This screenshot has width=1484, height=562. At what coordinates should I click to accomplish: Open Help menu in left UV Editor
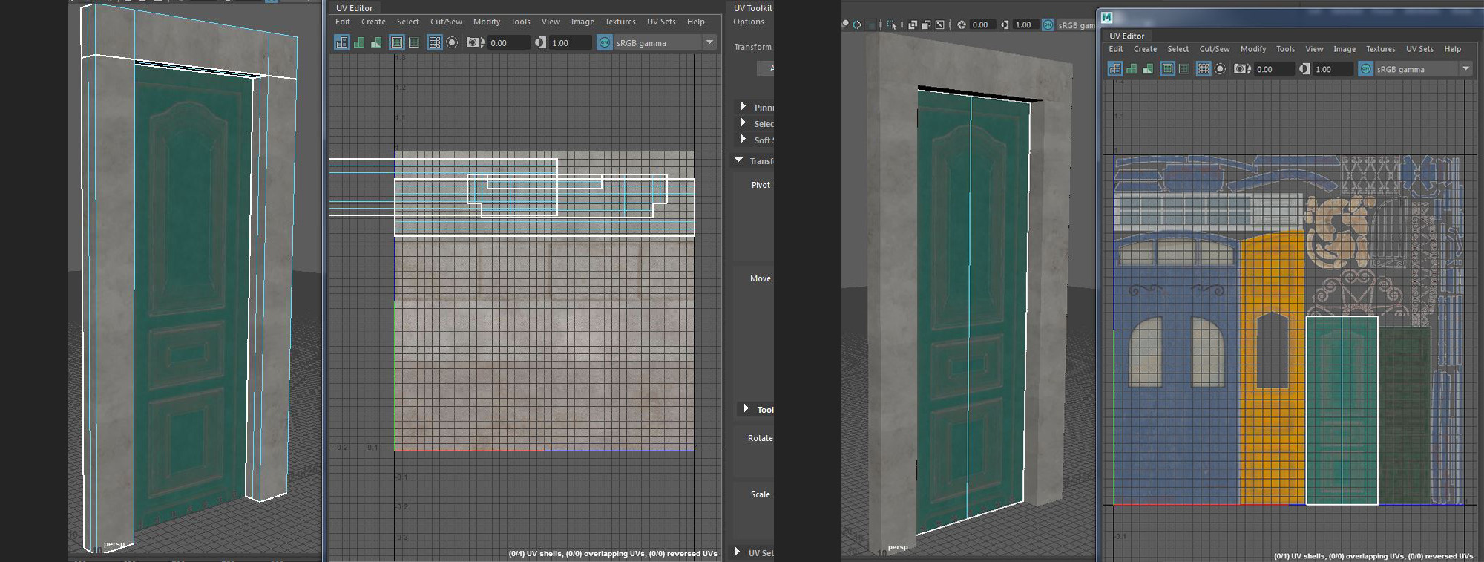click(696, 22)
